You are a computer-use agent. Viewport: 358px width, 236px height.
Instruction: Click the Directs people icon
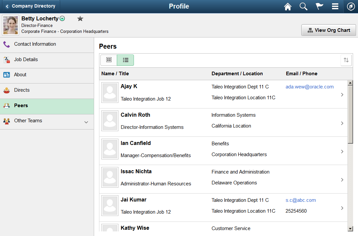pyautogui.click(x=7, y=90)
